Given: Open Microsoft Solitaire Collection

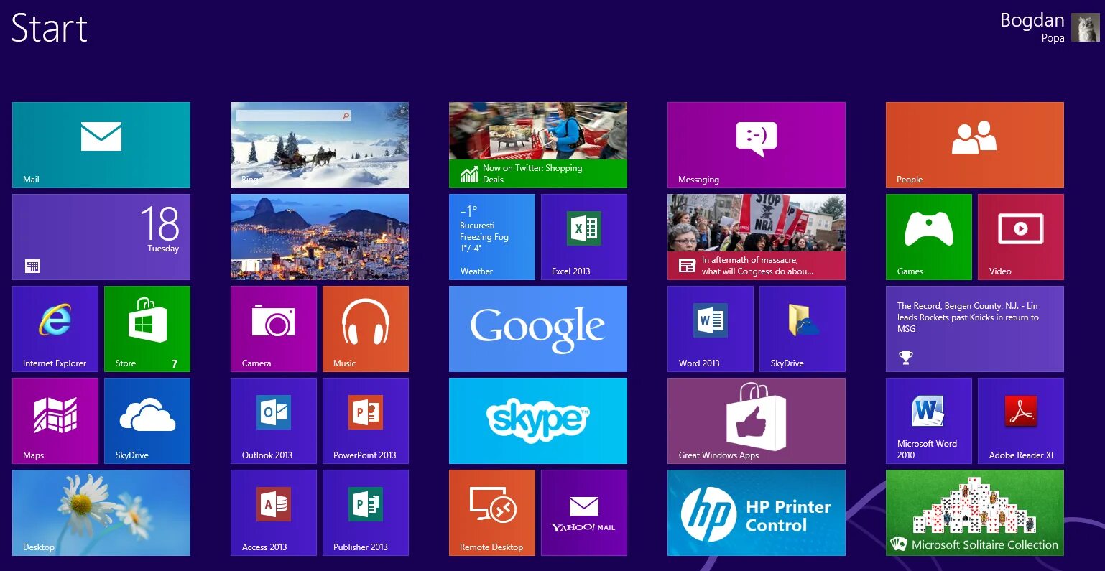Looking at the screenshot, I should (x=975, y=513).
